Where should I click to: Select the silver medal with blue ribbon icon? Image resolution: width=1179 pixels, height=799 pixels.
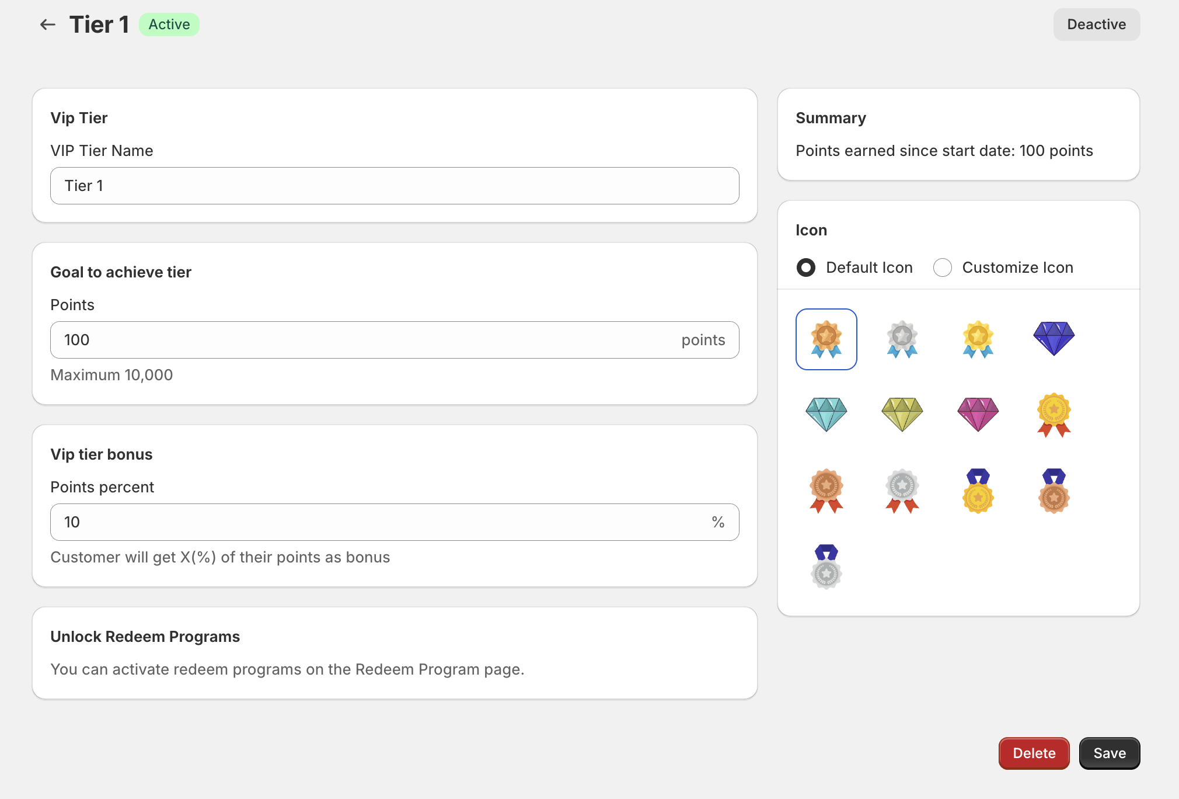coord(902,339)
